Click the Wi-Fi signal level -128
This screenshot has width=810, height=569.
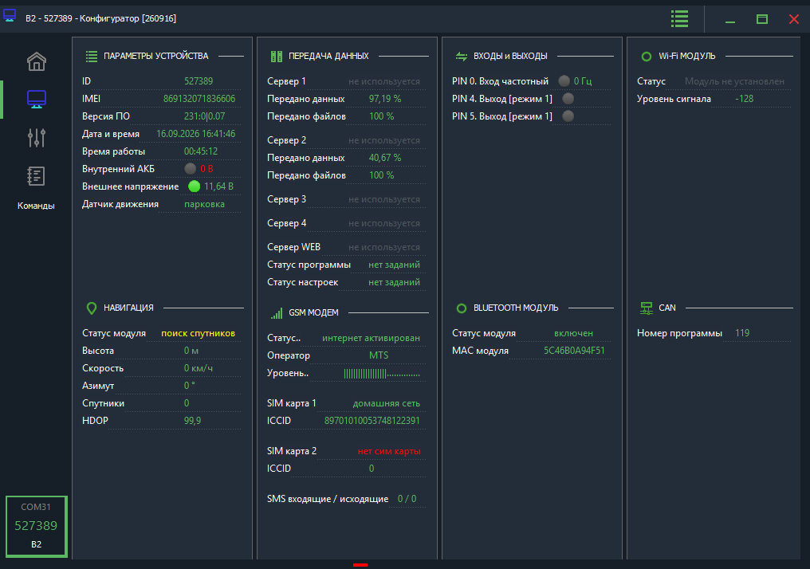(745, 99)
